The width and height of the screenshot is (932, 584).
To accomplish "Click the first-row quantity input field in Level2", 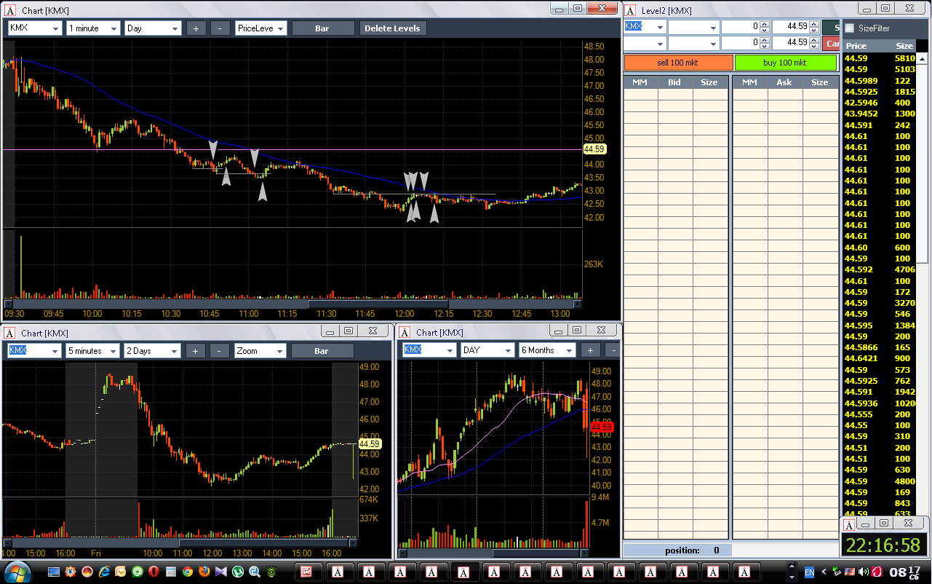I will (x=740, y=27).
